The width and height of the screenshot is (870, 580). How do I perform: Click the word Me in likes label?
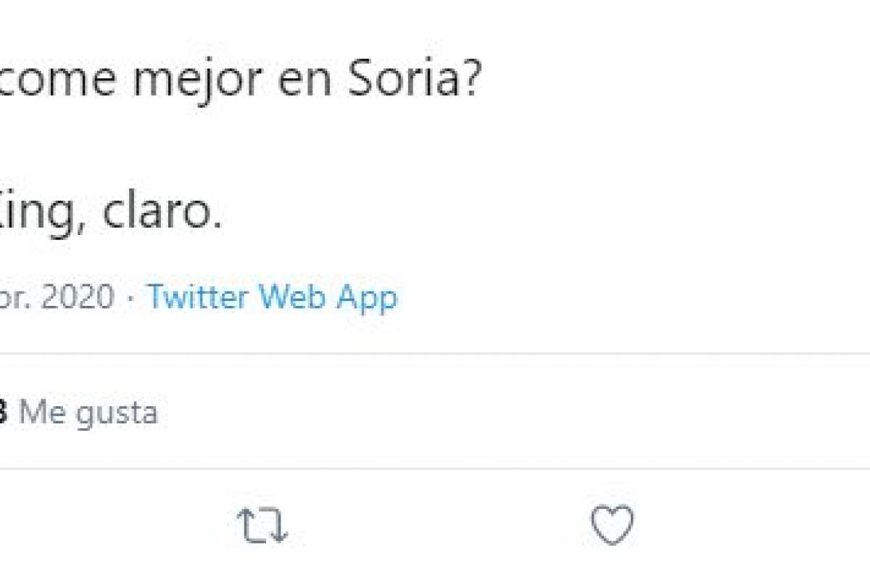(x=43, y=413)
